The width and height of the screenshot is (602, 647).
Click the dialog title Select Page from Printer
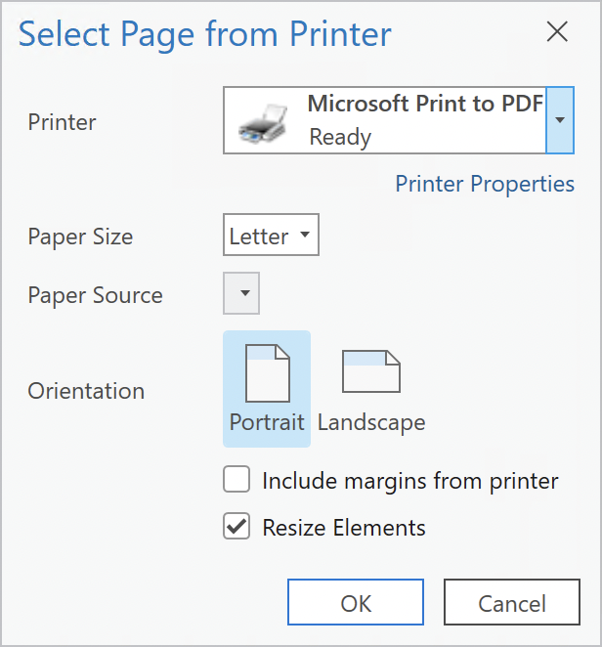pos(205,34)
